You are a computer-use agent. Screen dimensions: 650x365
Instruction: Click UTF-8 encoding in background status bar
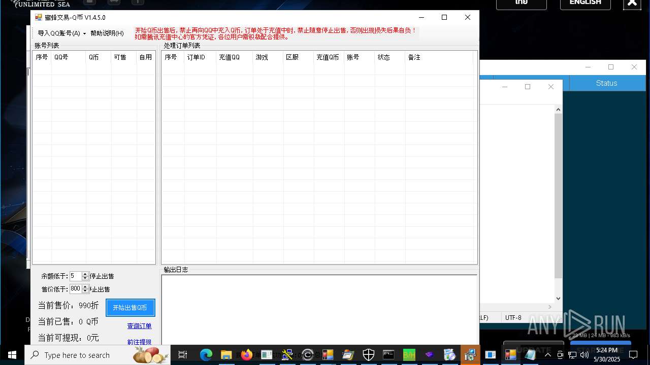[x=513, y=318]
